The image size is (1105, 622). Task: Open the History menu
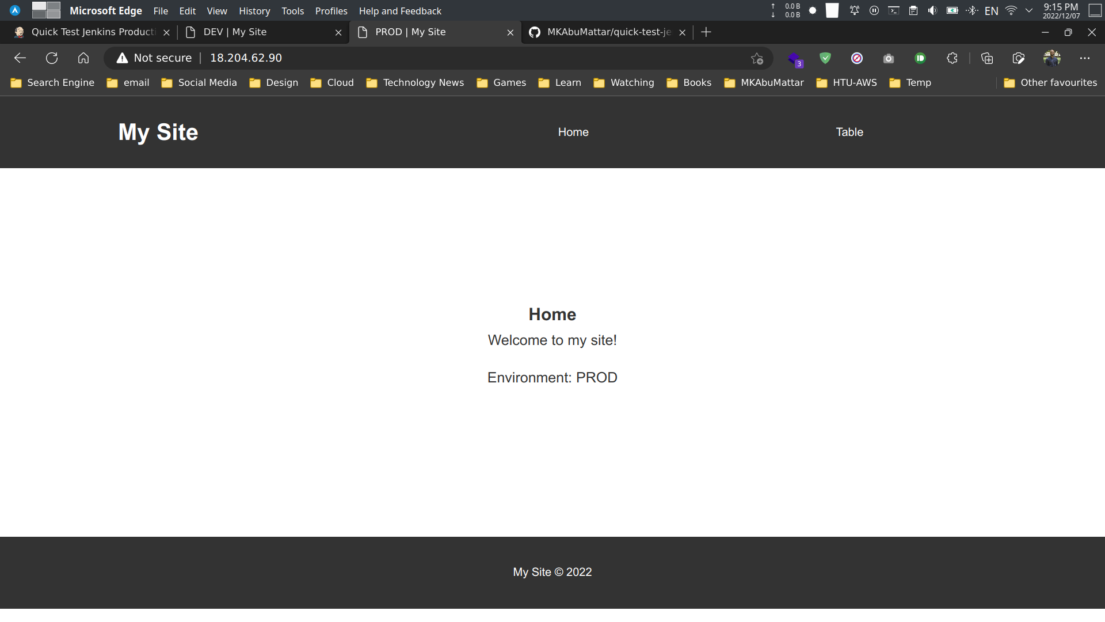pos(254,10)
